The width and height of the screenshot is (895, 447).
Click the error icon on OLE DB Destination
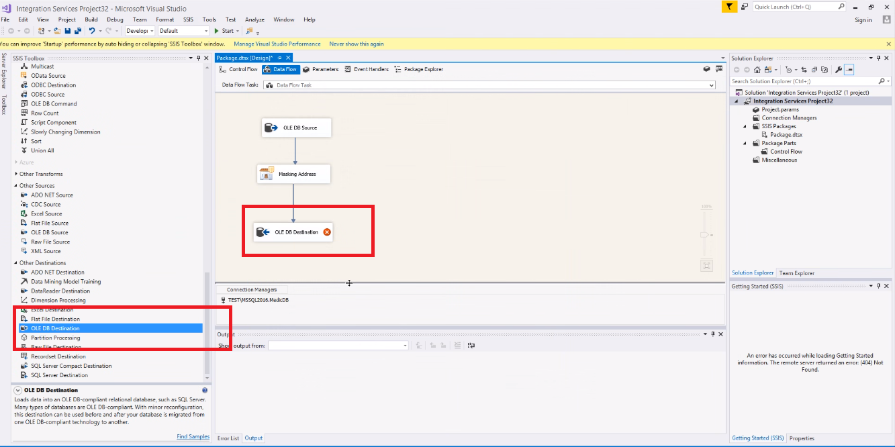tap(327, 232)
